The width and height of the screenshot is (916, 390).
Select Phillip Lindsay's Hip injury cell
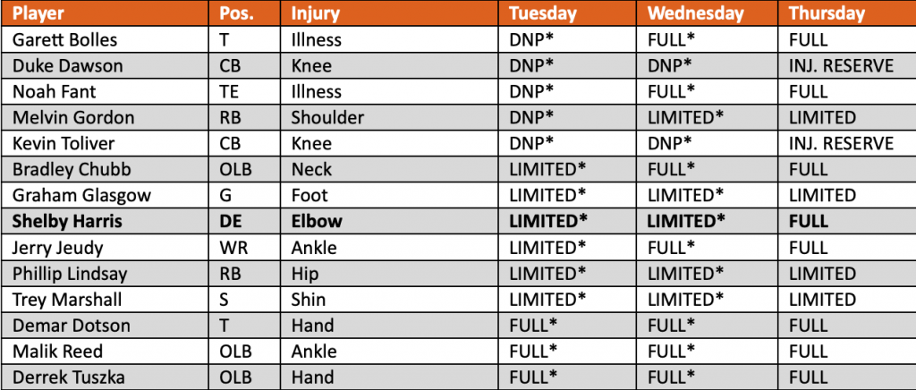click(305, 273)
